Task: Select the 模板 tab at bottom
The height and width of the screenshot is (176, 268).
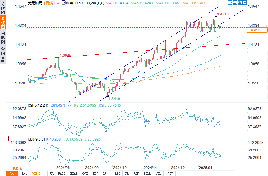Action: tap(24, 174)
